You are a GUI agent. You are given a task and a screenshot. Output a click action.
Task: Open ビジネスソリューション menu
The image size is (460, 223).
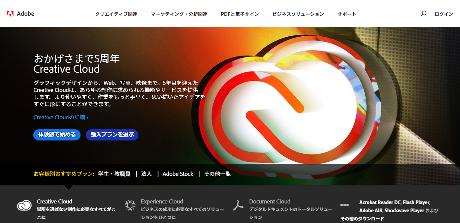coord(298,14)
